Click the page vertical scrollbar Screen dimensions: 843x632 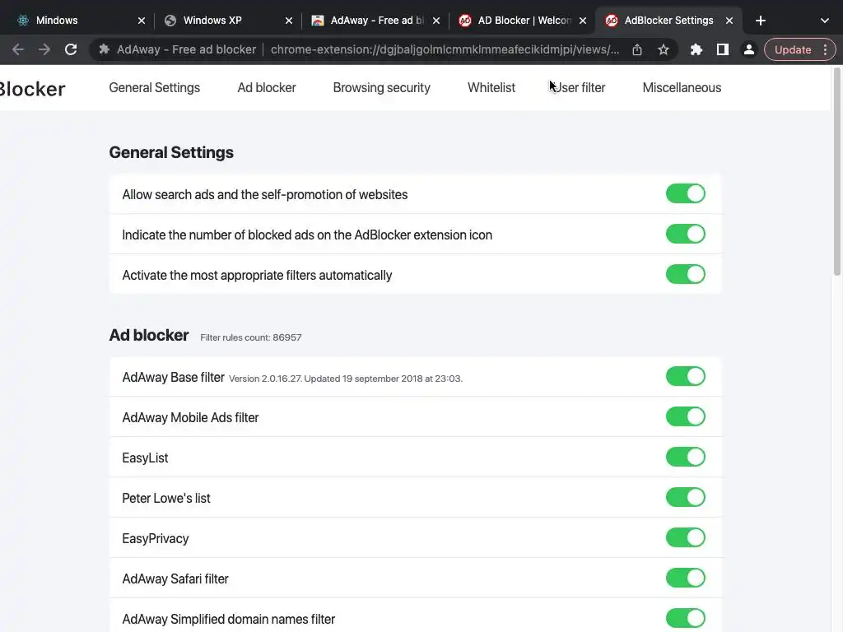pos(837,173)
